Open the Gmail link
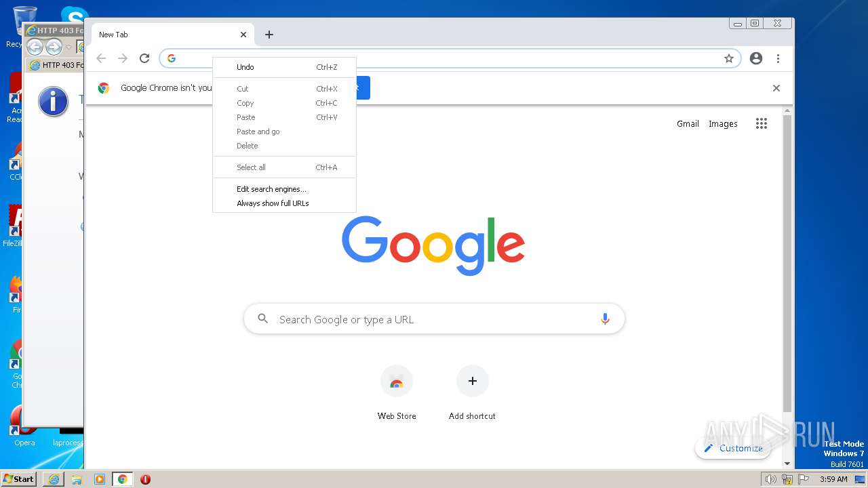Image resolution: width=868 pixels, height=488 pixels. point(688,123)
